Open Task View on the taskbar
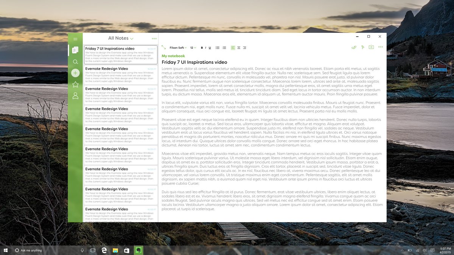Screen dimensions: 454x255 click(93, 250)
